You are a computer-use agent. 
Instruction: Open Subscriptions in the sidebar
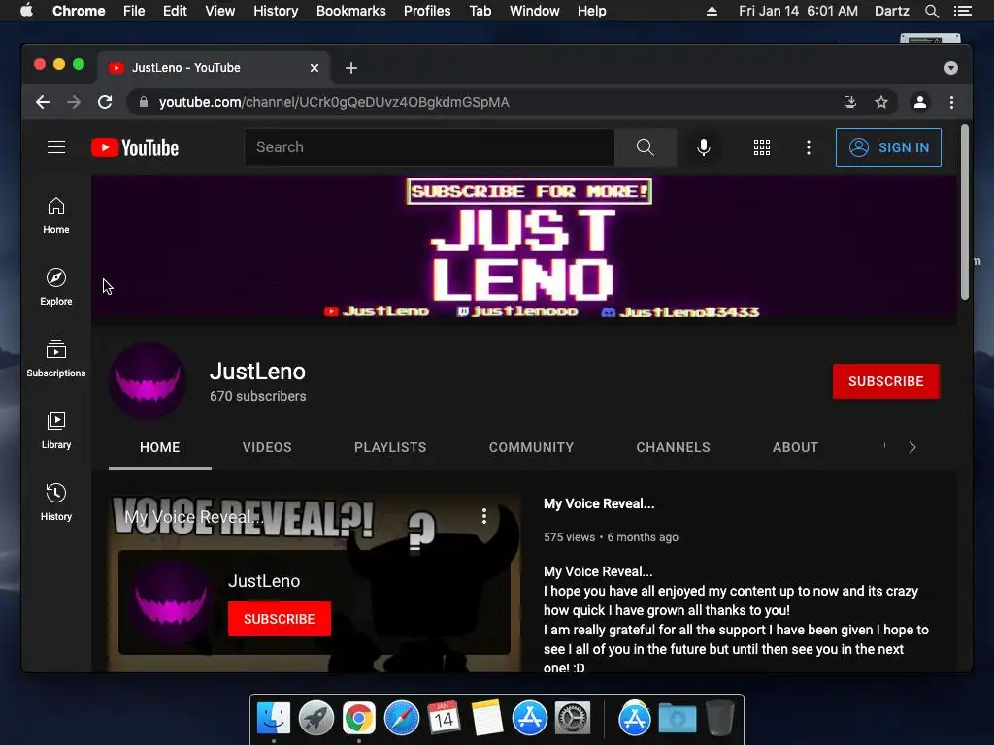click(55, 359)
